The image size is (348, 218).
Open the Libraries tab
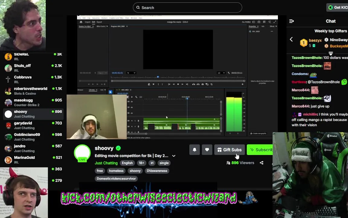(92, 90)
